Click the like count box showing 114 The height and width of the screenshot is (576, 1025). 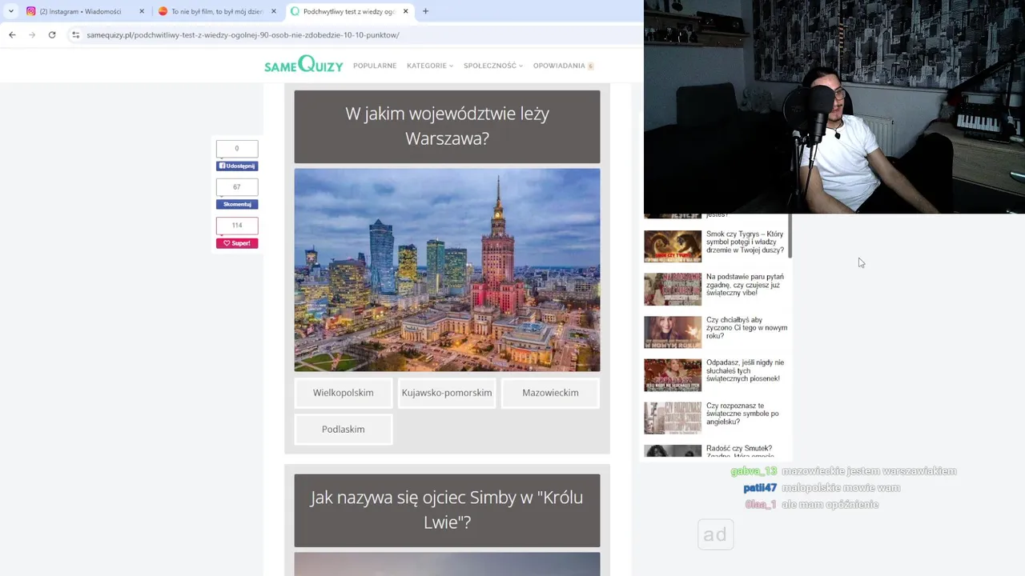pos(237,226)
